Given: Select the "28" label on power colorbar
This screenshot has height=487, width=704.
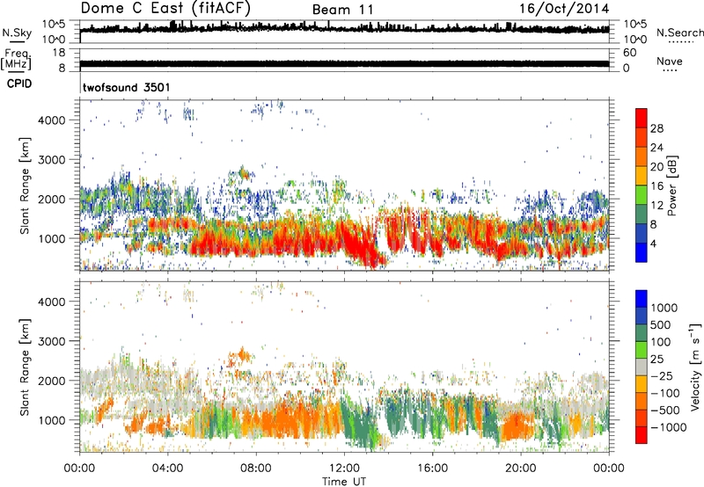Looking at the screenshot, I should pos(656,128).
